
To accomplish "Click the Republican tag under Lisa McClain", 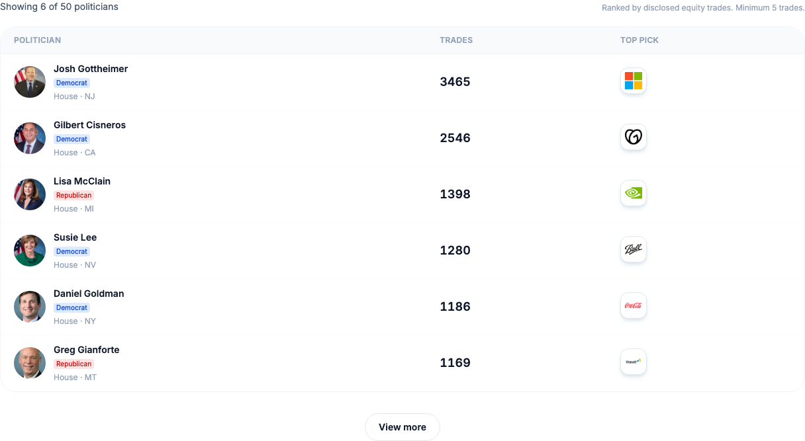I will 73,196.
